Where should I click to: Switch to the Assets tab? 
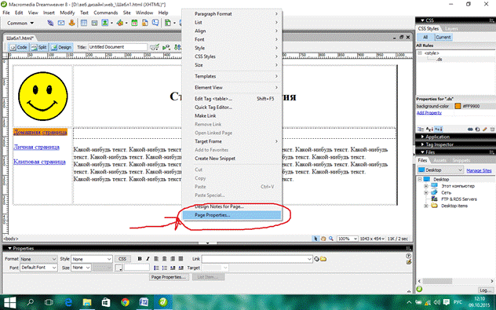[440, 160]
